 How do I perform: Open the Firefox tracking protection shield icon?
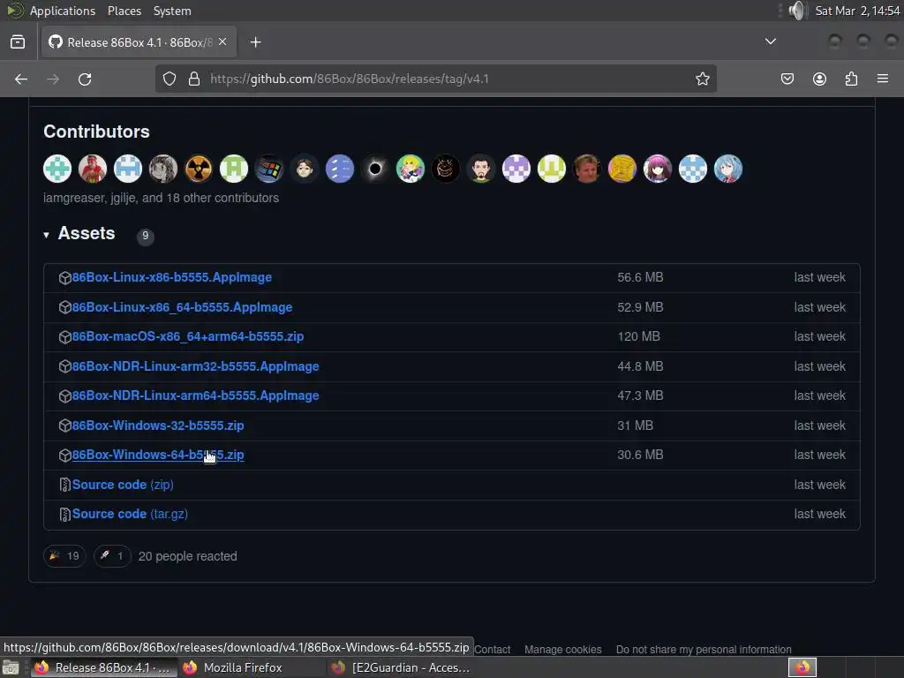coord(169,79)
